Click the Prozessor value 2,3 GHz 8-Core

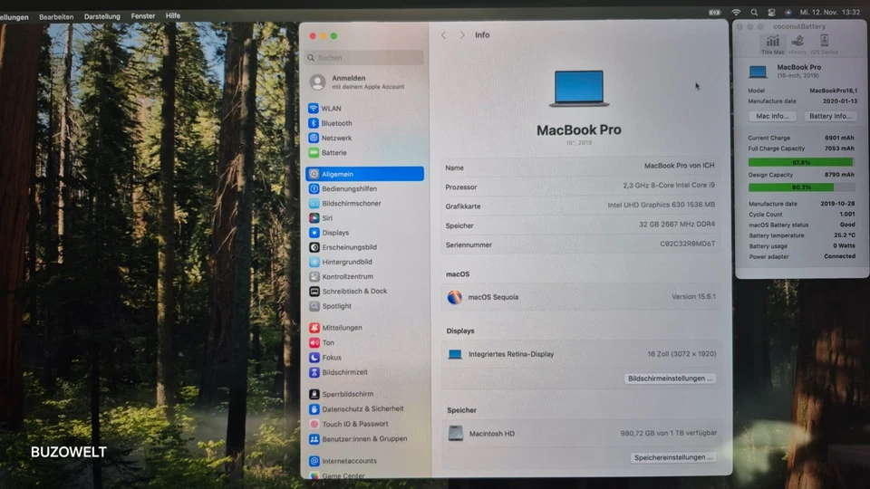click(668, 185)
